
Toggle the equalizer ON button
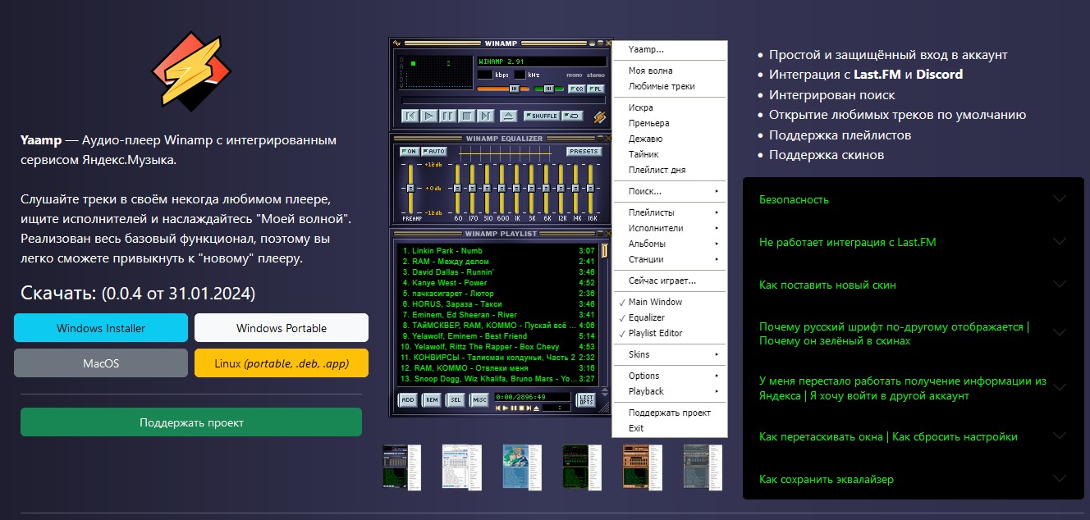[409, 152]
